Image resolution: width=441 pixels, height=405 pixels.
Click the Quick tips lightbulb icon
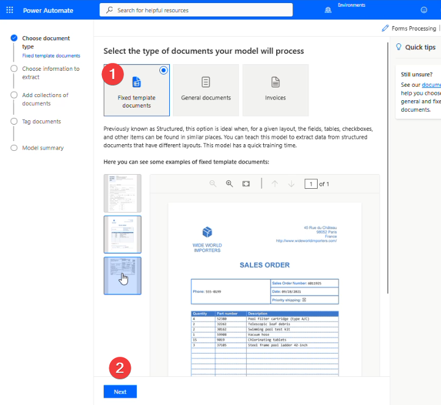coord(398,46)
